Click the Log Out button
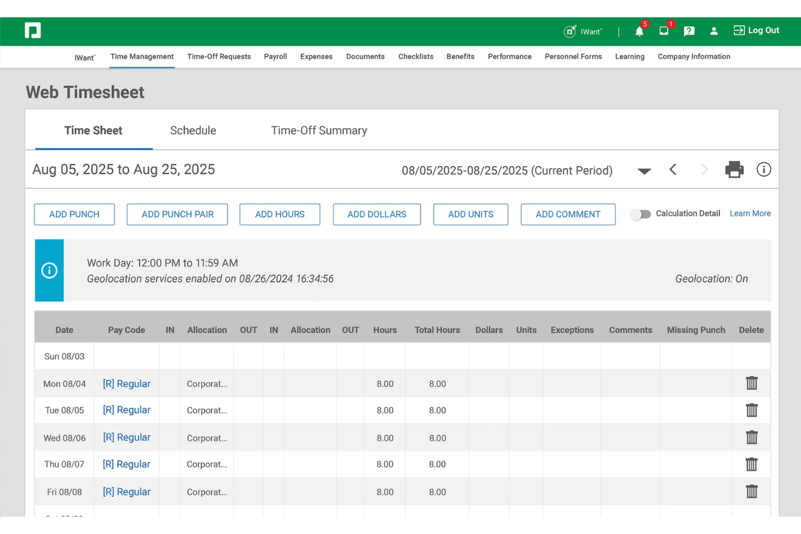 click(x=756, y=30)
